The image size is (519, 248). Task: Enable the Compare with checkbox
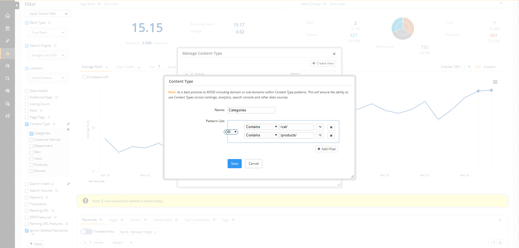click(x=85, y=77)
